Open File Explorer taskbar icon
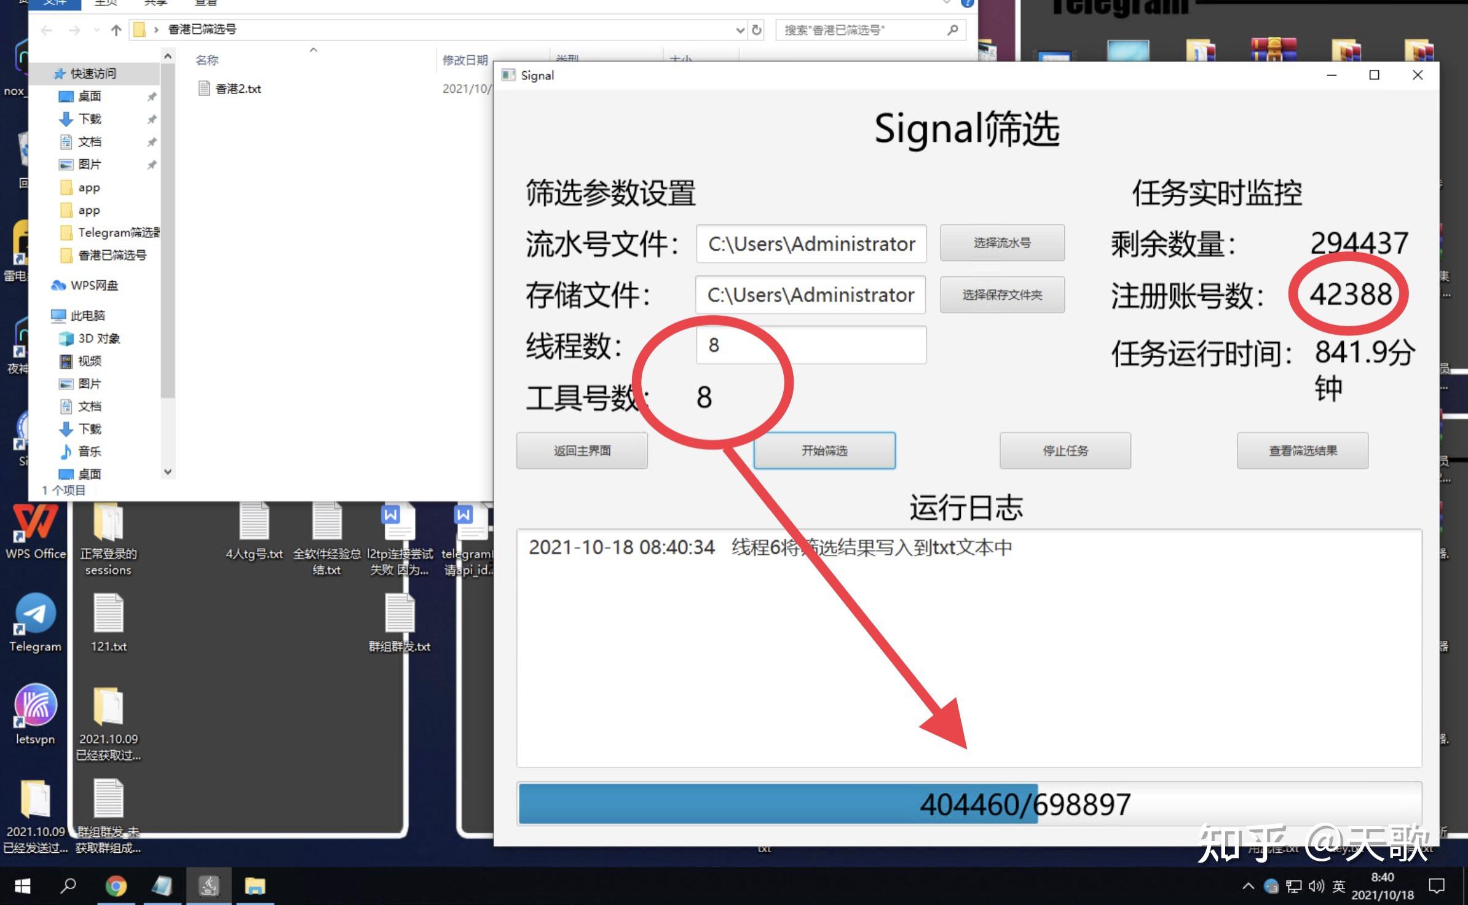Screen dimensions: 1468x905 (x=255, y=886)
